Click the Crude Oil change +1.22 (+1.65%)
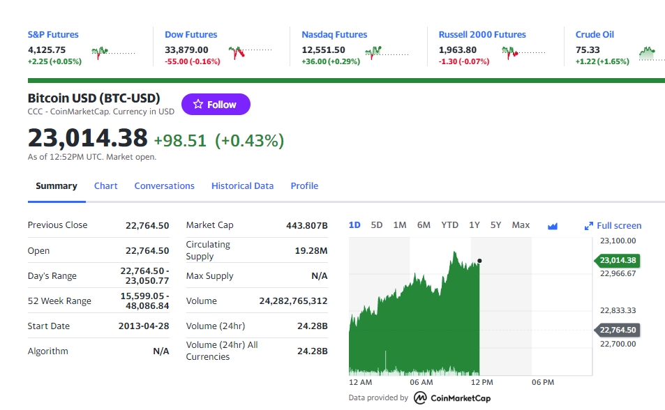This screenshot has height=410, width=665. pos(602,61)
